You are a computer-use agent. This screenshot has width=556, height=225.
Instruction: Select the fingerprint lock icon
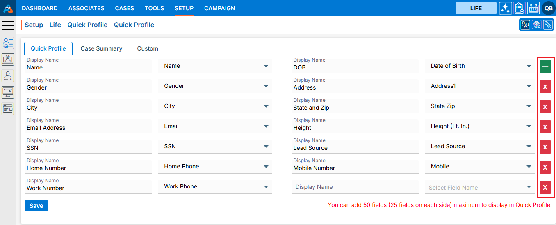536,25
